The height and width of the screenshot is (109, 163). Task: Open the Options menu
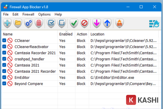click(x=44, y=14)
